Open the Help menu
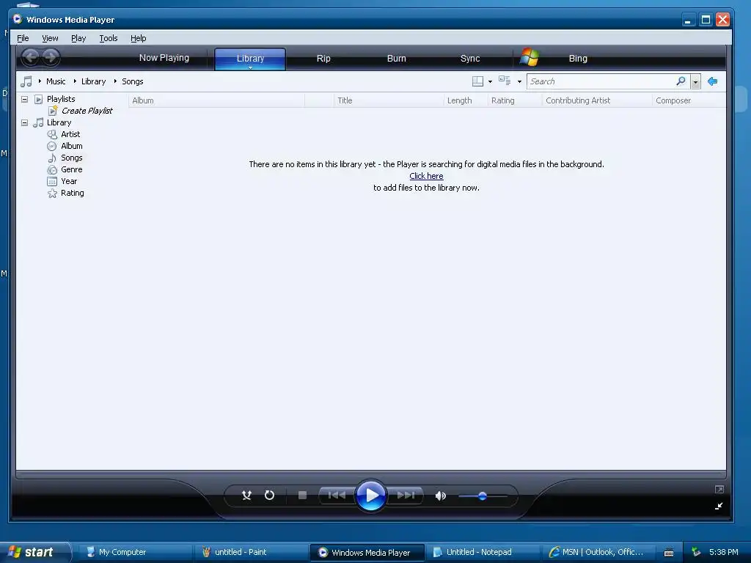Viewport: 751px width, 563px height. [x=139, y=38]
